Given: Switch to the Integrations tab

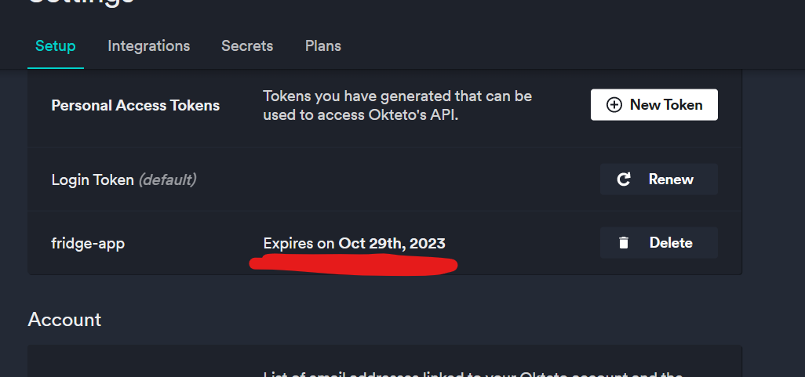Looking at the screenshot, I should (148, 46).
